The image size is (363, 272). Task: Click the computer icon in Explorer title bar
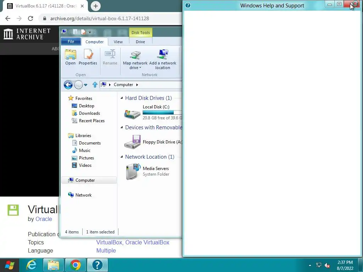(x=64, y=32)
